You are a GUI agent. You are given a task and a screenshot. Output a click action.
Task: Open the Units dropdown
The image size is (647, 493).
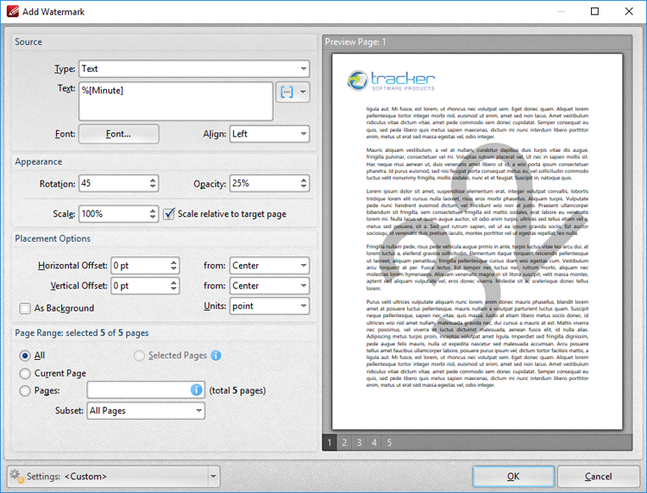click(269, 306)
